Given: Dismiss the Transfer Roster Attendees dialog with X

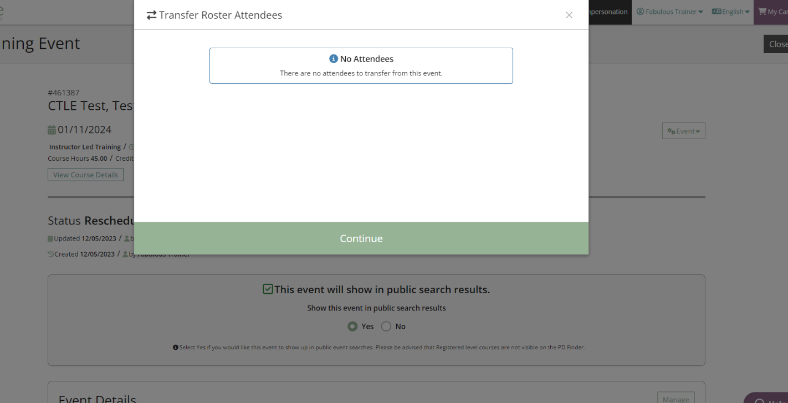Looking at the screenshot, I should click(x=569, y=15).
